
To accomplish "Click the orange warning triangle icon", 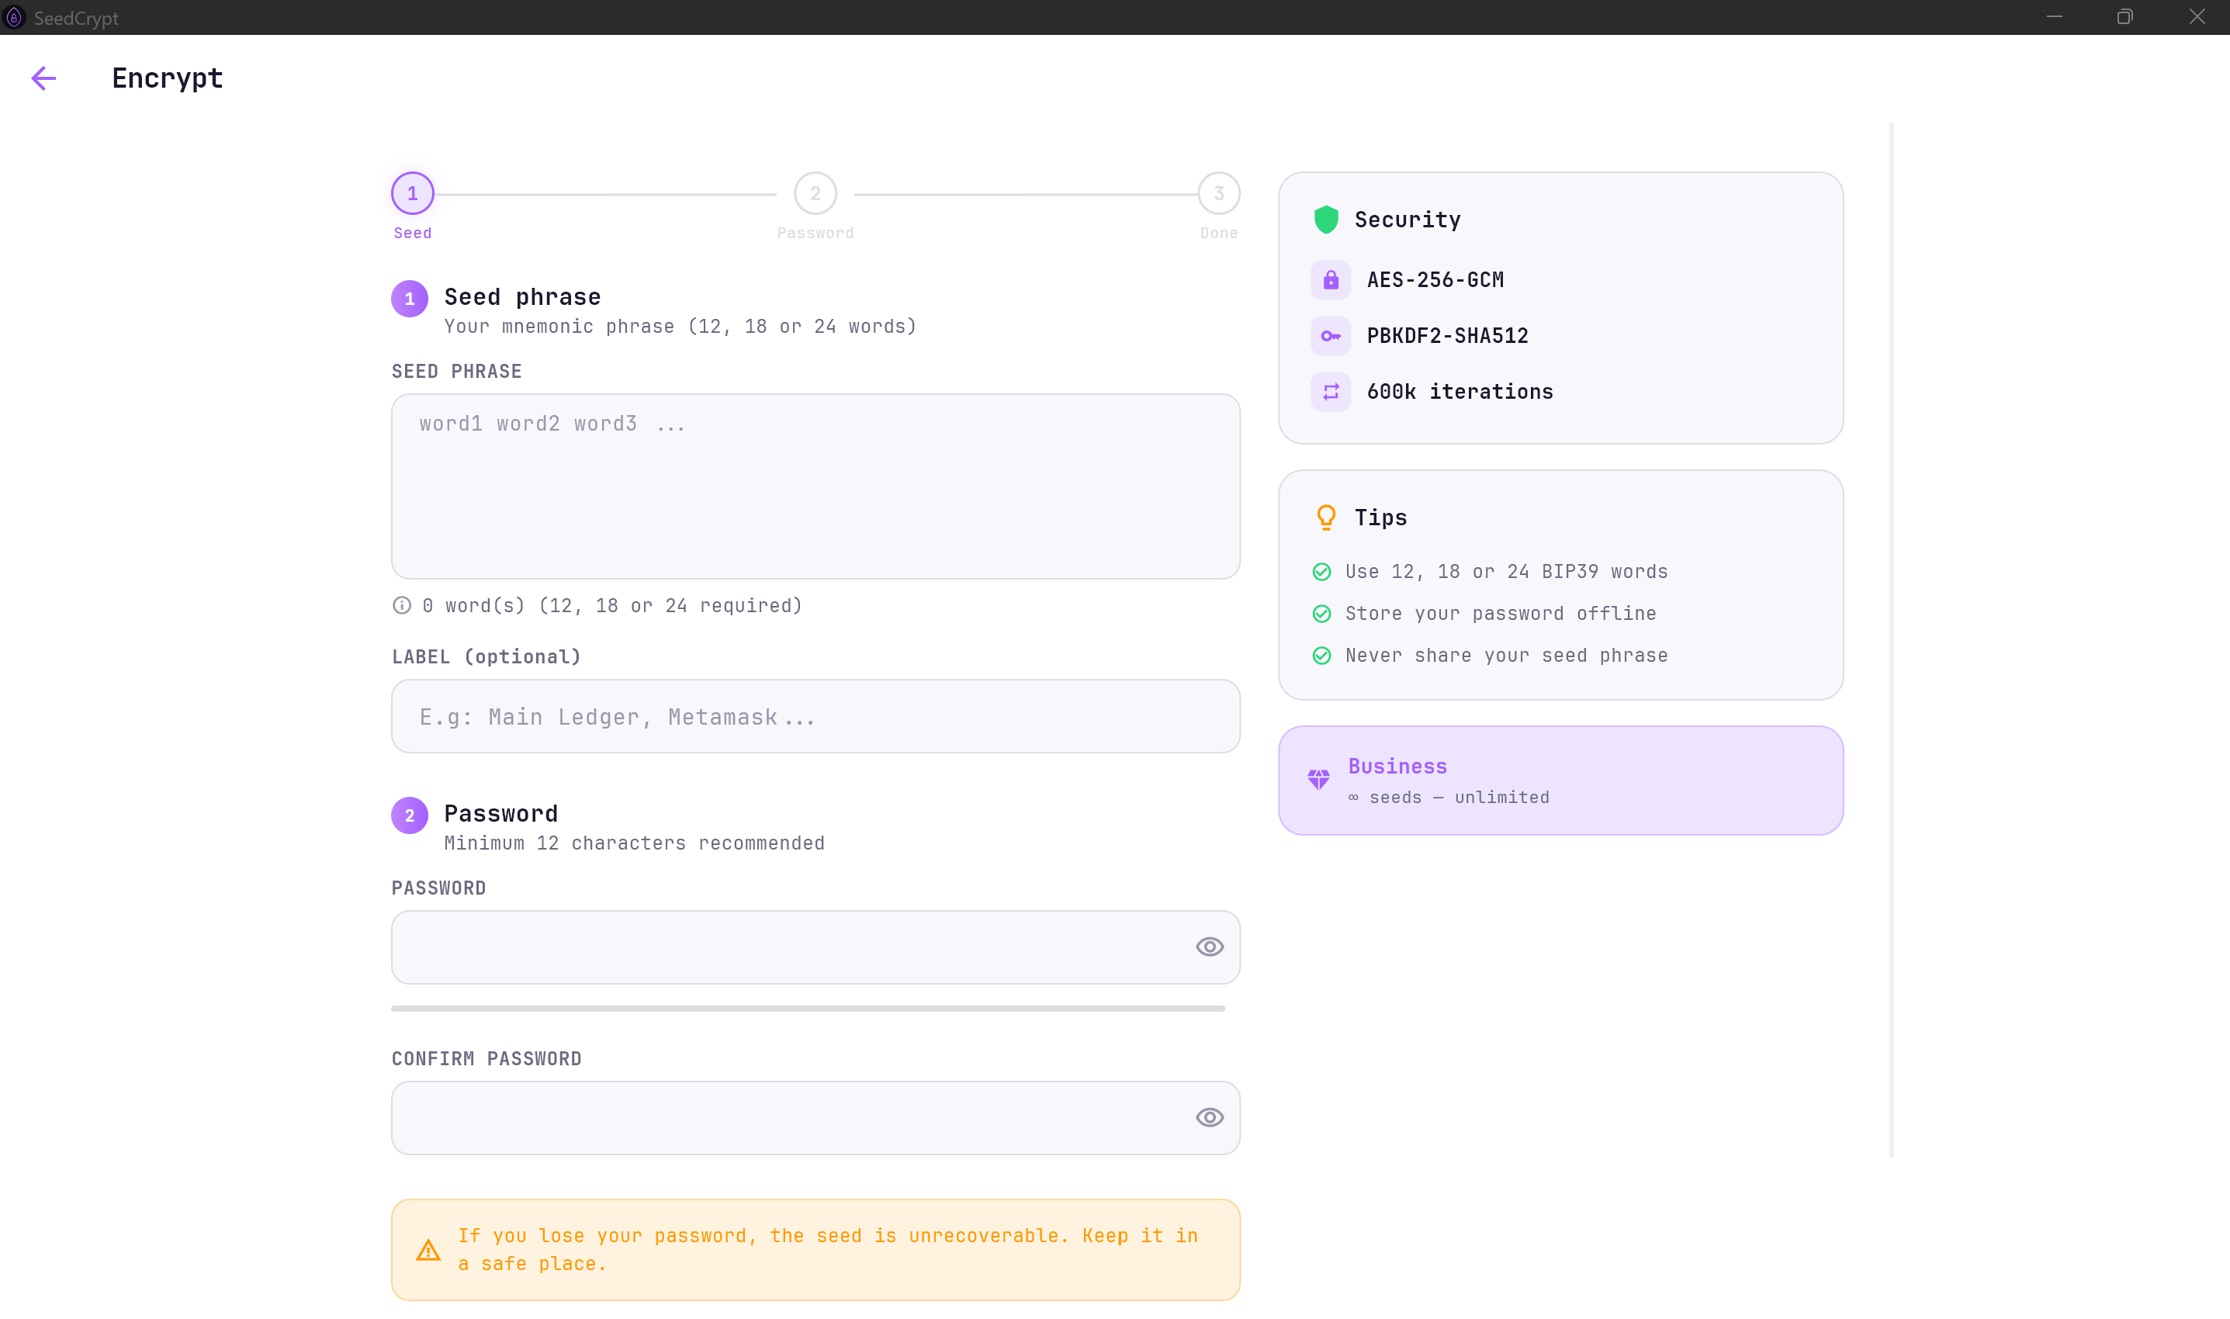I will click(x=428, y=1250).
